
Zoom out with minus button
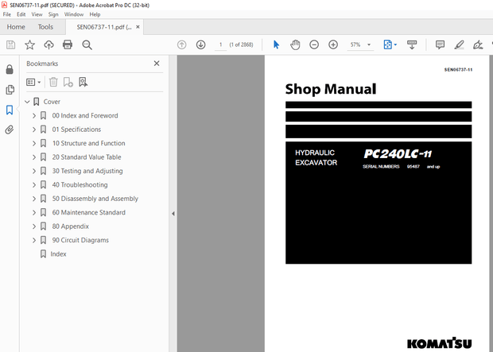pyautogui.click(x=314, y=45)
